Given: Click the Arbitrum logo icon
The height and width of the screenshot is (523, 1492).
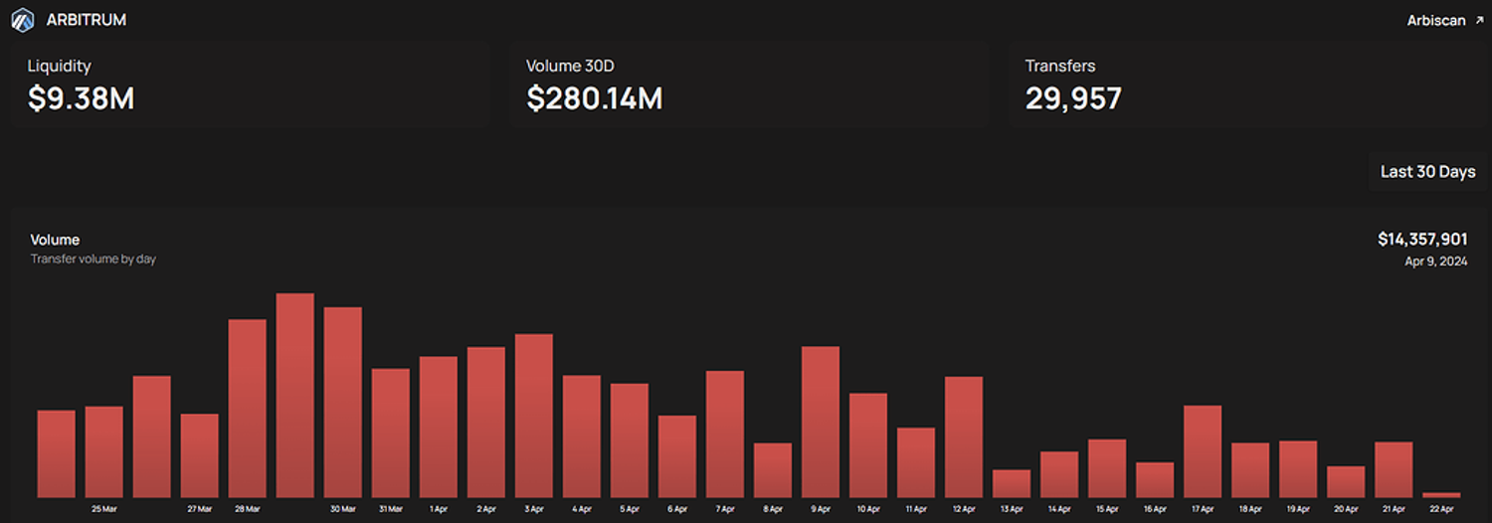Looking at the screenshot, I should coord(22,20).
